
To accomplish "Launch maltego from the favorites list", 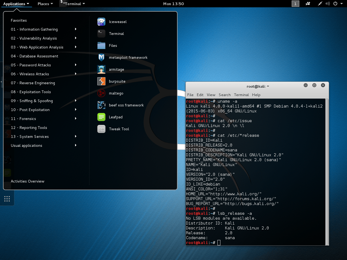I will tap(101, 93).
